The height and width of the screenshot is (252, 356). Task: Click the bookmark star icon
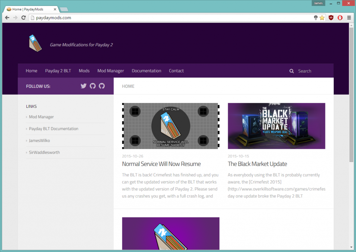tap(322, 18)
